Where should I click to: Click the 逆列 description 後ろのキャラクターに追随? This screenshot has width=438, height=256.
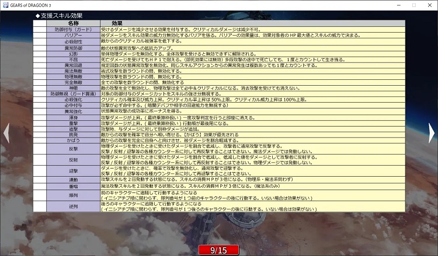click(x=151, y=204)
